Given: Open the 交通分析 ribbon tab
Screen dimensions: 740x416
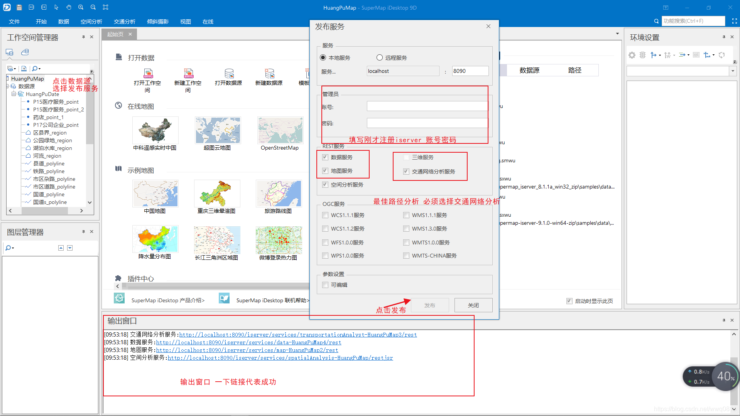Looking at the screenshot, I should click(125, 22).
